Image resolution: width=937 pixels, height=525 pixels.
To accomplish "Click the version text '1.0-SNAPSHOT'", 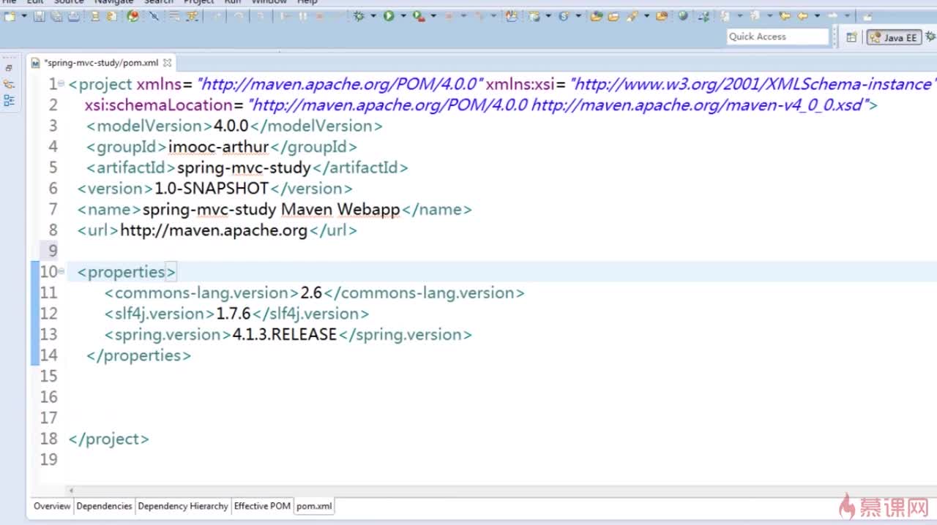I will [212, 188].
